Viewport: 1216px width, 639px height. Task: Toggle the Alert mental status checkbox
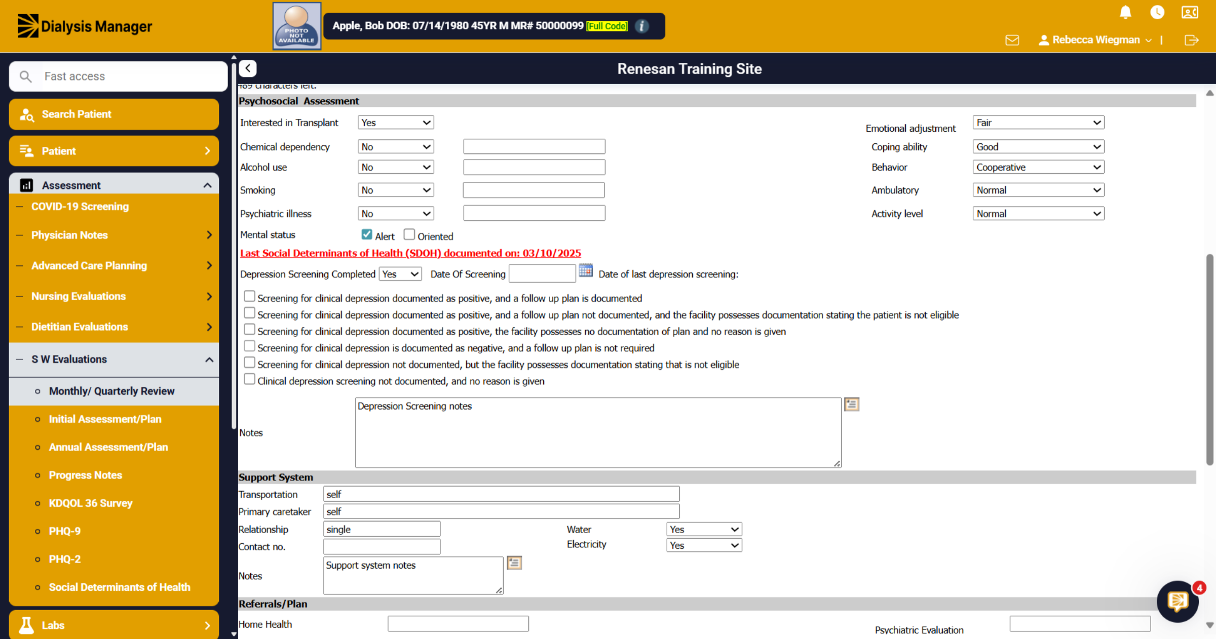[367, 234]
